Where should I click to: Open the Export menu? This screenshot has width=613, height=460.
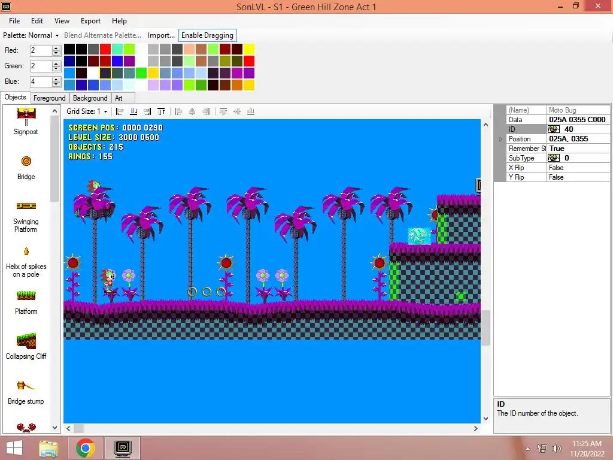pos(91,21)
